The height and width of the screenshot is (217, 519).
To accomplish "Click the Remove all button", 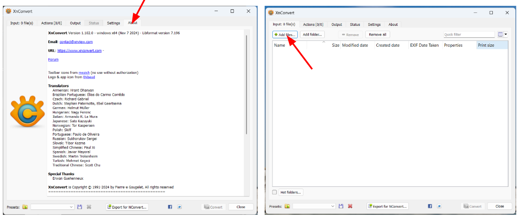I will pos(377,34).
